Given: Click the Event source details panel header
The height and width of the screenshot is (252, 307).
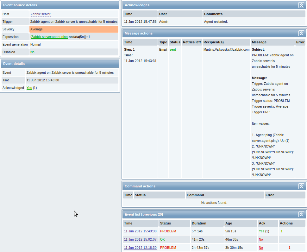Looking at the screenshot, I should [60, 5].
